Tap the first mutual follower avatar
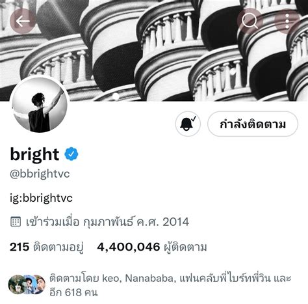 click(x=16, y=284)
